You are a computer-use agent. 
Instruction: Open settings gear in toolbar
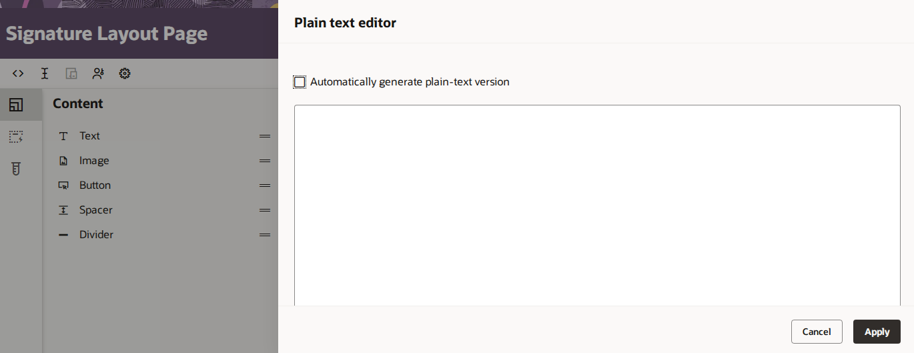coord(125,73)
